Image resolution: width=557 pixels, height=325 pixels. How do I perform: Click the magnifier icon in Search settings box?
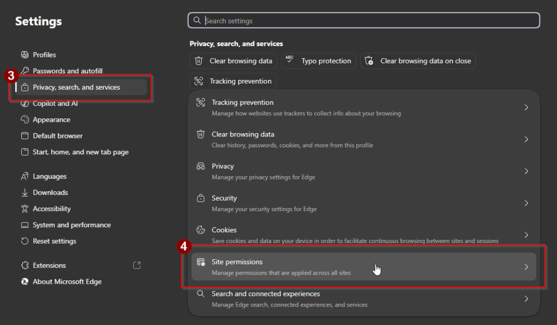point(197,20)
